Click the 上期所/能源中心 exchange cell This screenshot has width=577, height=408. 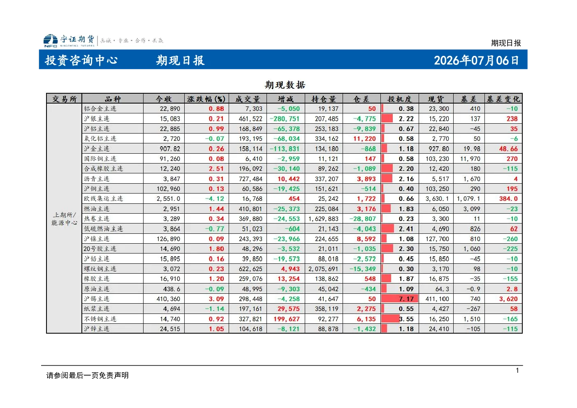point(65,219)
